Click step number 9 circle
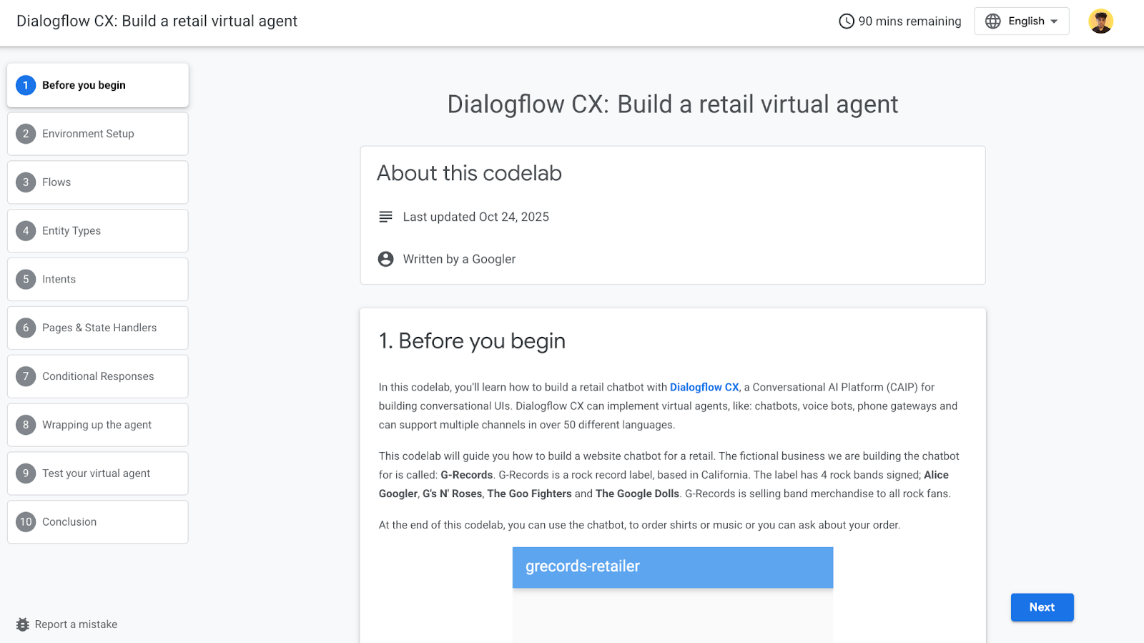Screen dimensions: 1144x643 point(26,473)
